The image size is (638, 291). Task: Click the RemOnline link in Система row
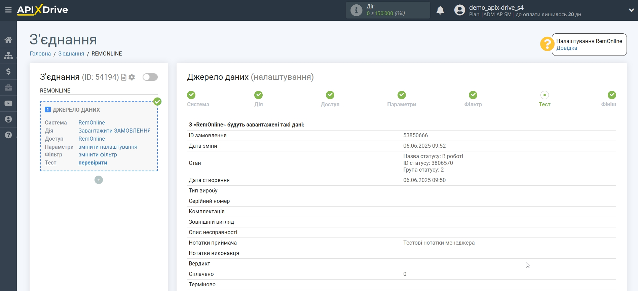[x=91, y=122]
